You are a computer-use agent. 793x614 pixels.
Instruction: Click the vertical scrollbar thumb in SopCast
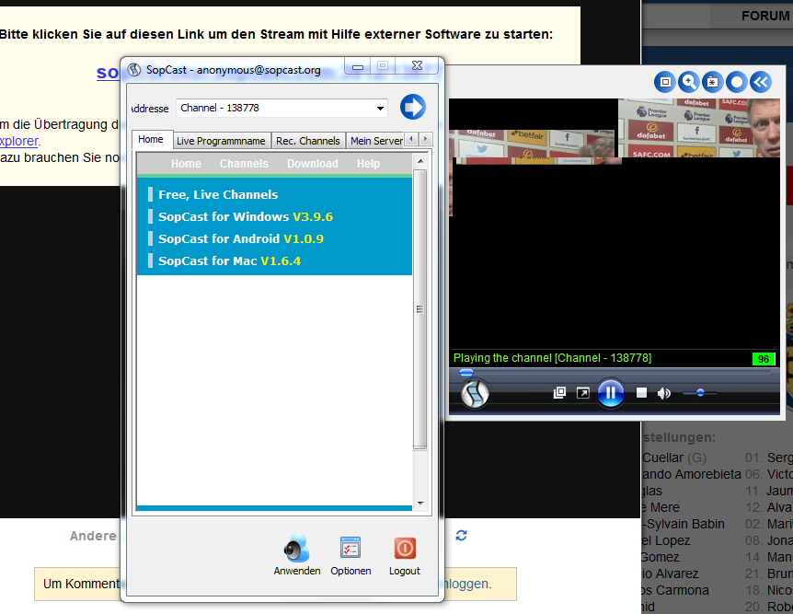pos(419,309)
